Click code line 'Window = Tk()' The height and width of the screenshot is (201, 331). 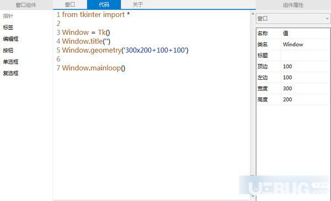86,32
